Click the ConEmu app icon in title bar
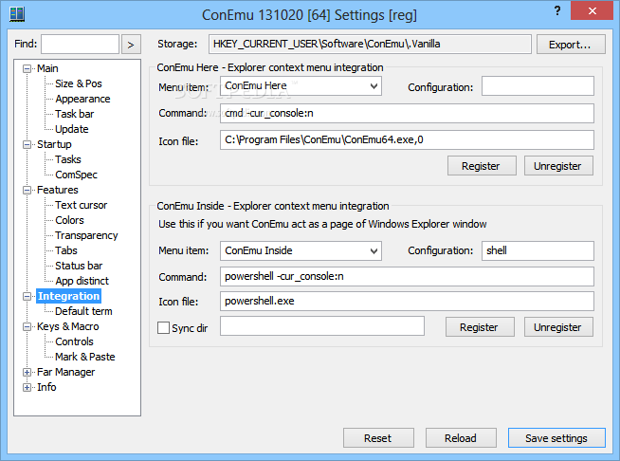This screenshot has width=620, height=461. (x=17, y=14)
